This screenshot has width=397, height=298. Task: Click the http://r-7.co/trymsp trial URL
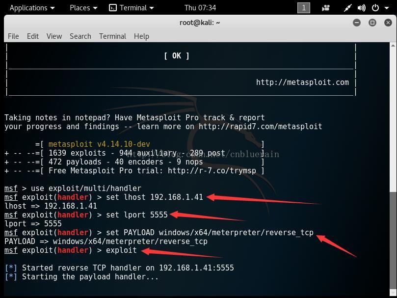coord(212,170)
